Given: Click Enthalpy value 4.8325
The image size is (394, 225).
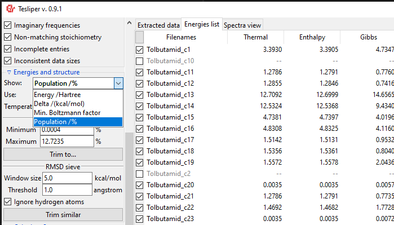Looking at the screenshot, I should pyautogui.click(x=329, y=129).
